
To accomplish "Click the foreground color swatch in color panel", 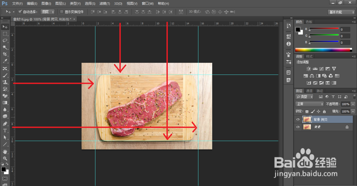I will pyautogui.click(x=298, y=29).
